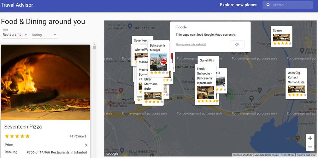Click the Azeri Cami mosque marker

click(x=259, y=90)
